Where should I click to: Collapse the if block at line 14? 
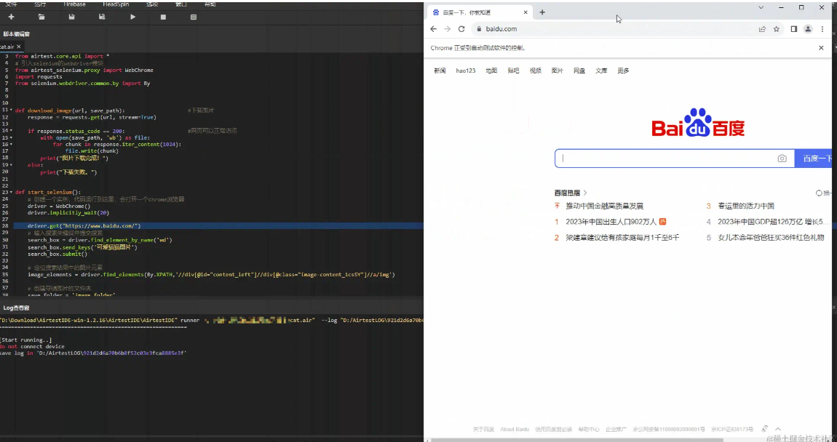pyautogui.click(x=11, y=131)
